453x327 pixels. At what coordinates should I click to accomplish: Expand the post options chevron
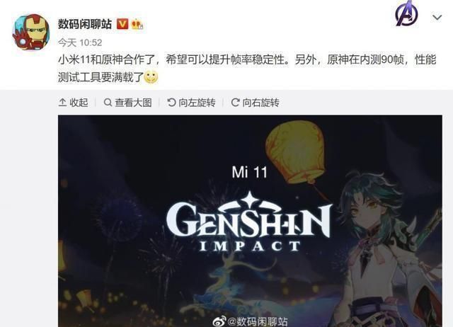click(x=437, y=18)
